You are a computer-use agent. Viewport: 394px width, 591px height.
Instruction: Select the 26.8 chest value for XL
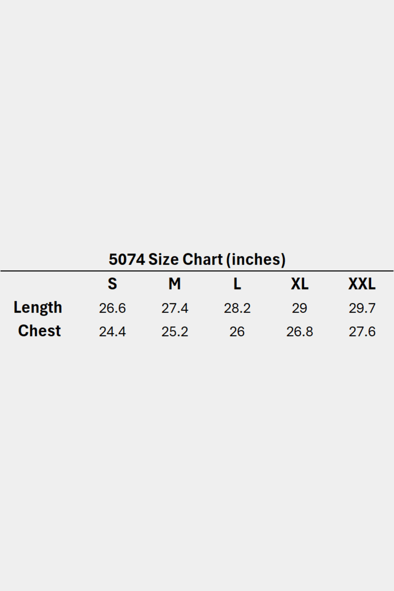[x=299, y=332]
